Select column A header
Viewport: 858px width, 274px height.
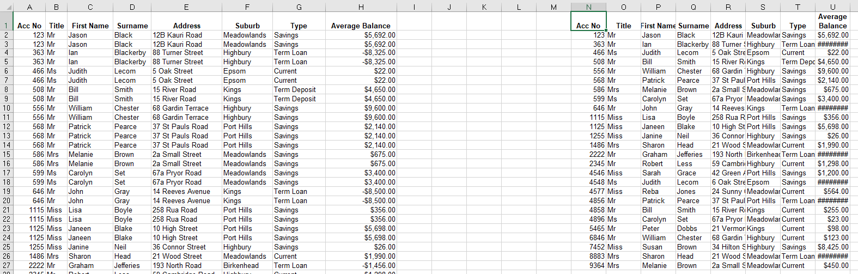[x=29, y=7]
